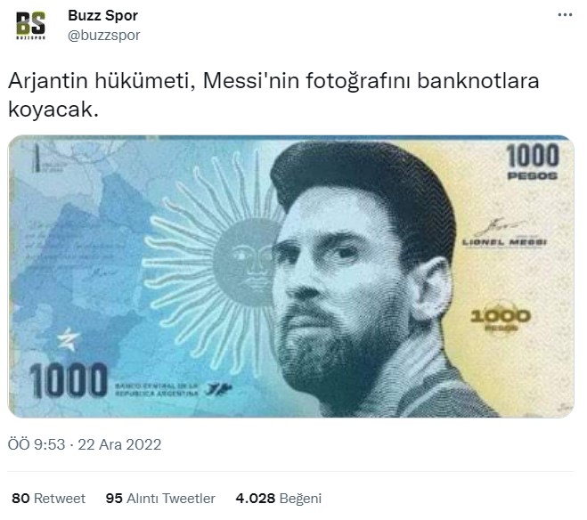Click the 22 Ara 2022 date
Screen dimensions: 587x520
coord(119,445)
